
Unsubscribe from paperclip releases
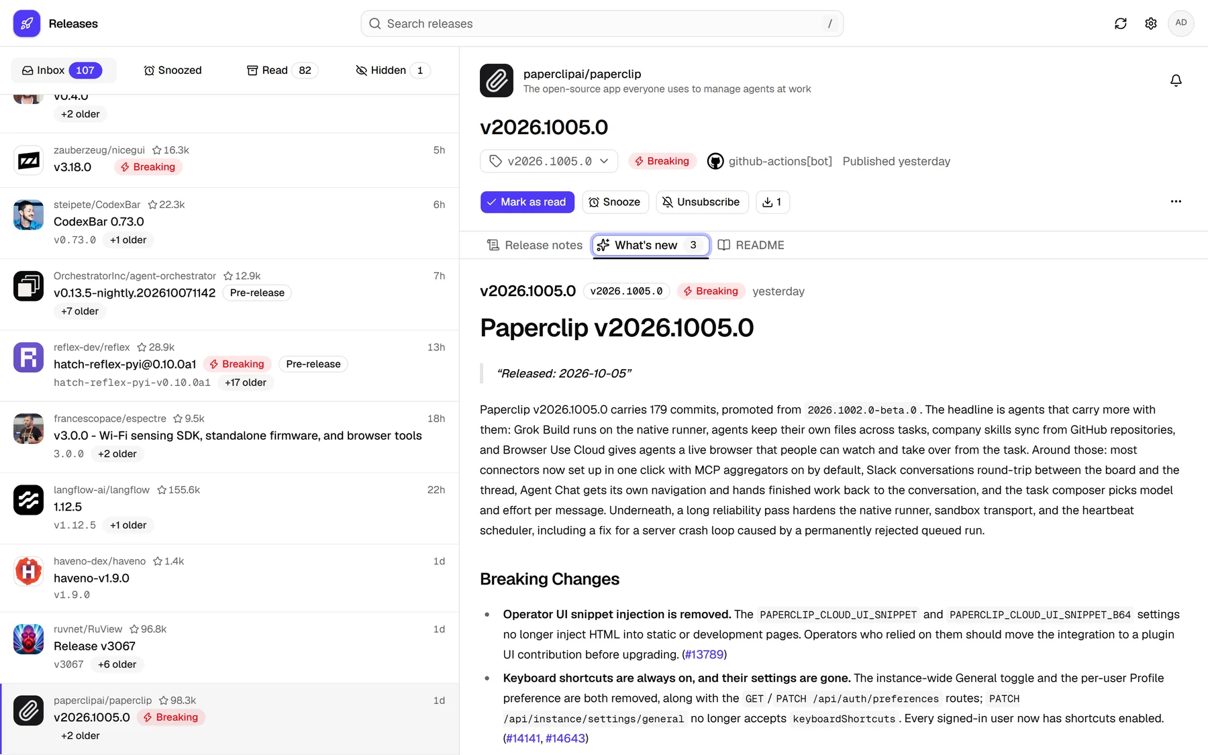coord(702,202)
